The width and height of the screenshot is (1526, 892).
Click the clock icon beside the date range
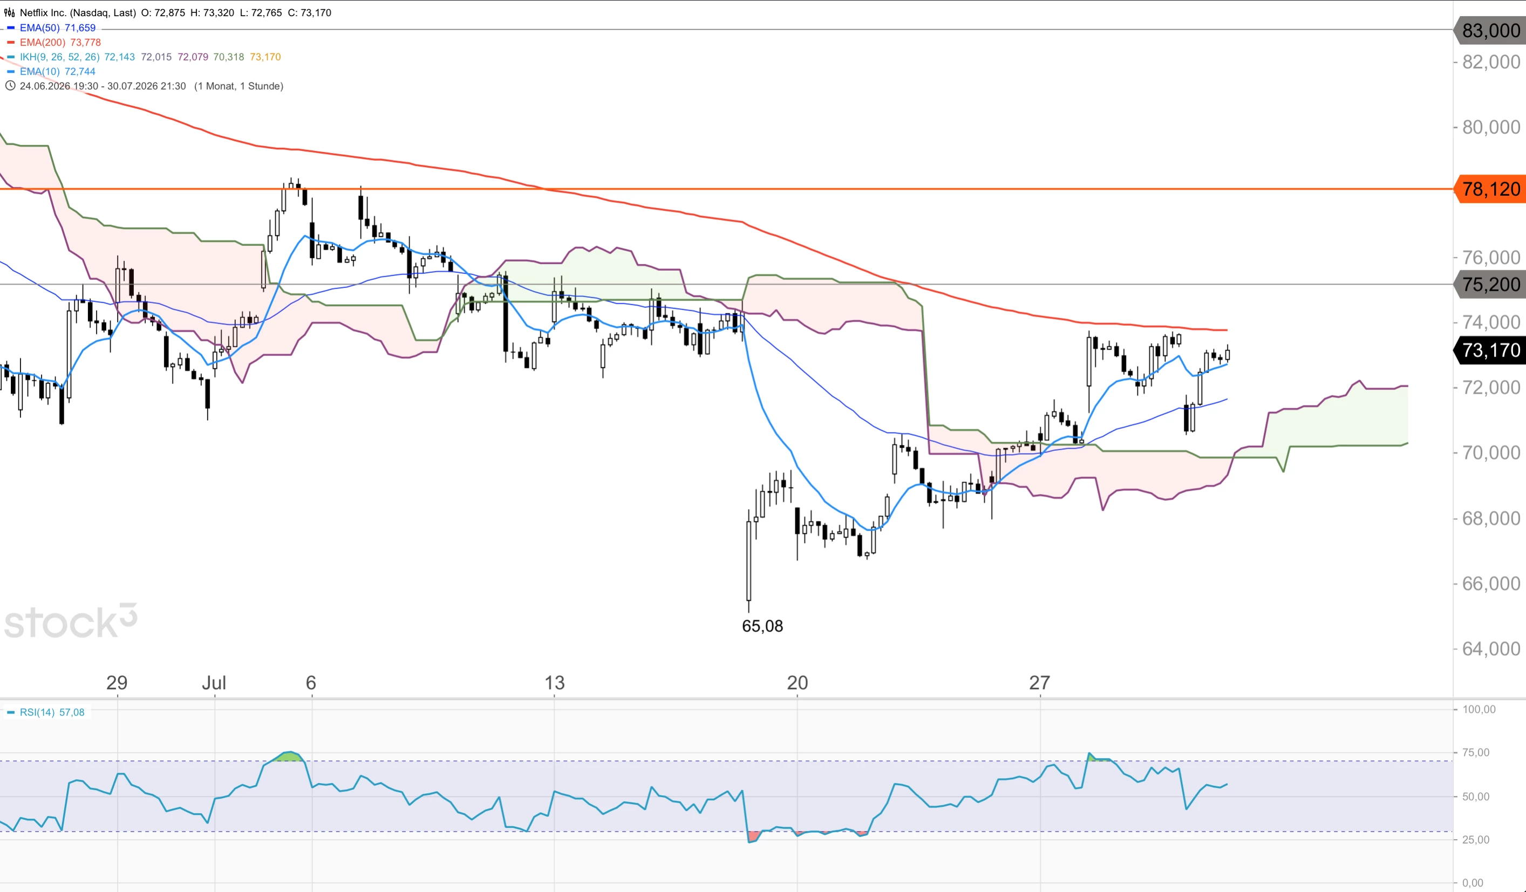[x=10, y=86]
